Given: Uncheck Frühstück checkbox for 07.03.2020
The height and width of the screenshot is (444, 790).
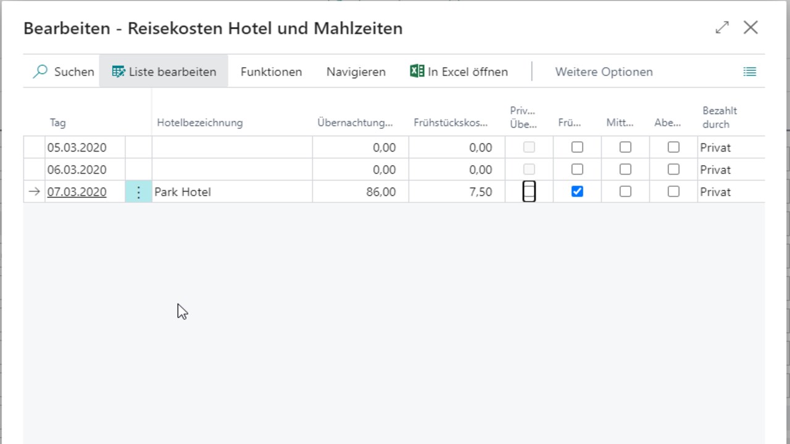Looking at the screenshot, I should [x=577, y=192].
